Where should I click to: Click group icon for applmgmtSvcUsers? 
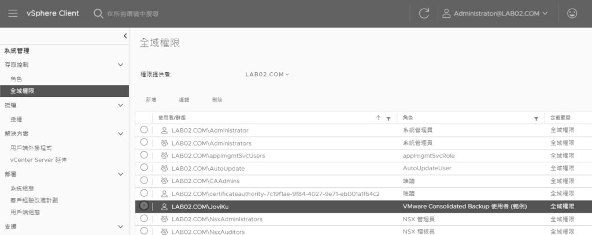tap(164, 156)
